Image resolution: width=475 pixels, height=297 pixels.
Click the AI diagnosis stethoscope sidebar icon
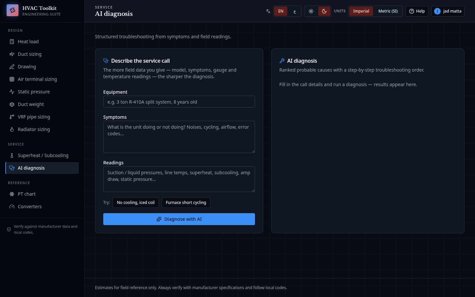(12, 168)
